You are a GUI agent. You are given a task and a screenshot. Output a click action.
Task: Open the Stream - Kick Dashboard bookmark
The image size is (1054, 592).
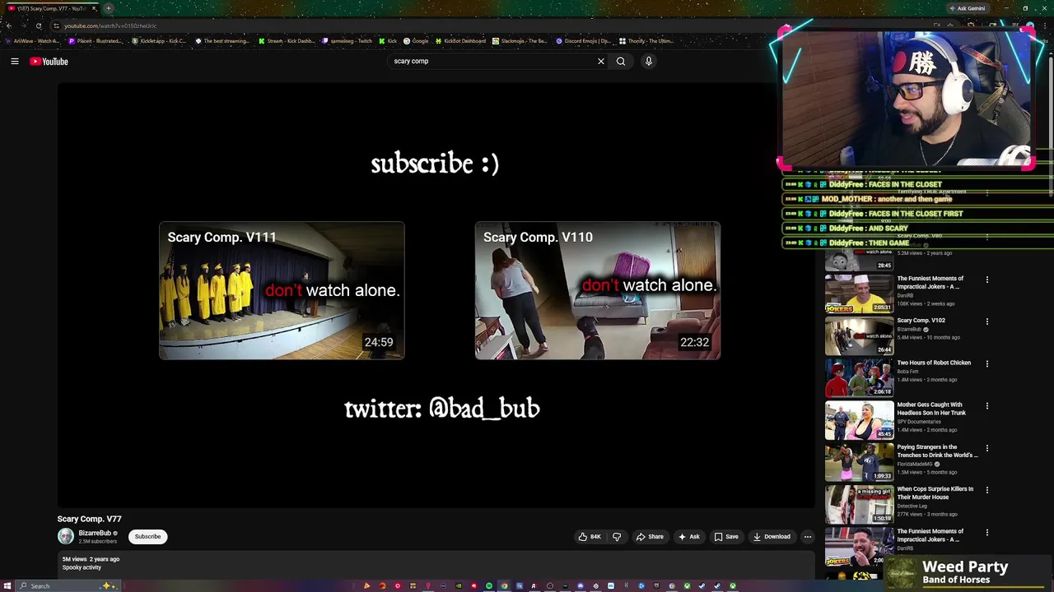[x=286, y=41]
